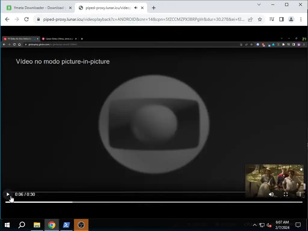Open the media controls icon in the toolbar
This screenshot has height=231, width=308.
(272, 19)
